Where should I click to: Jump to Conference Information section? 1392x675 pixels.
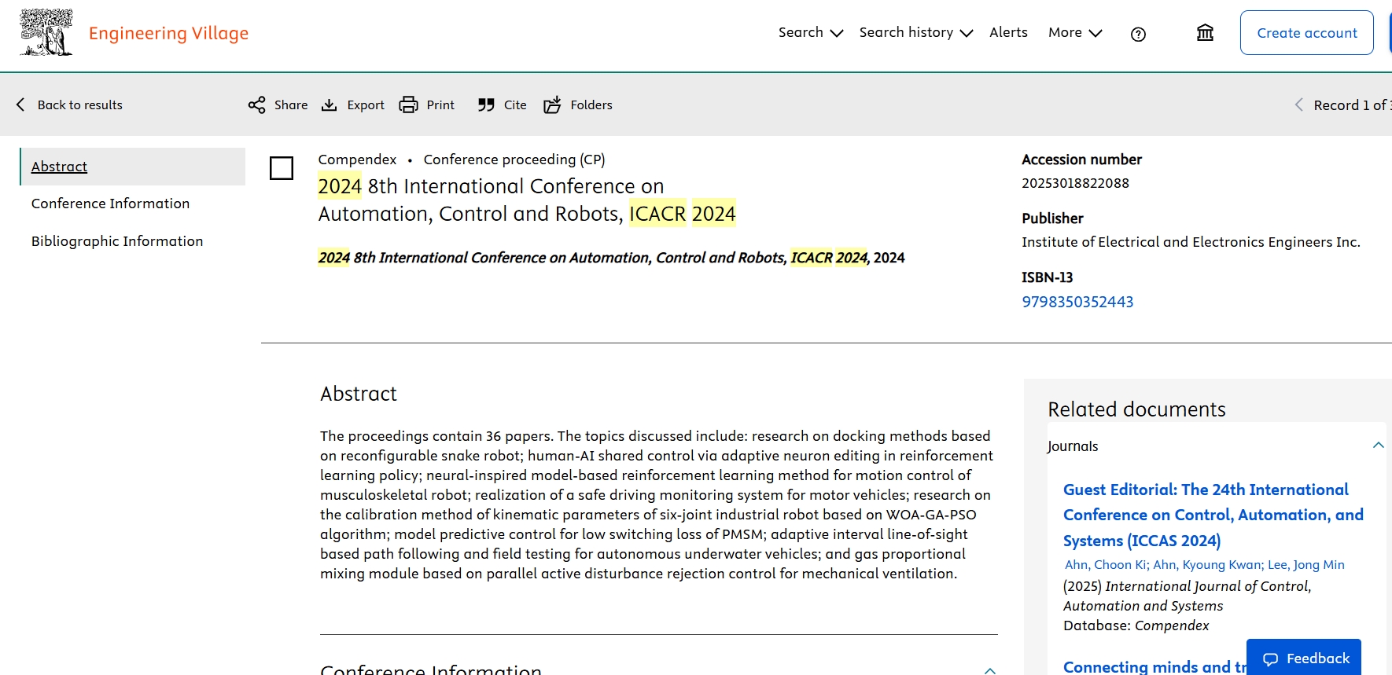click(110, 204)
